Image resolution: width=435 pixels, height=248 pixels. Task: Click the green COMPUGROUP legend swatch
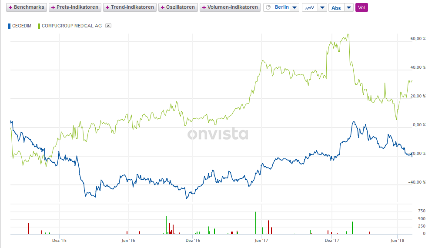pyautogui.click(x=39, y=26)
